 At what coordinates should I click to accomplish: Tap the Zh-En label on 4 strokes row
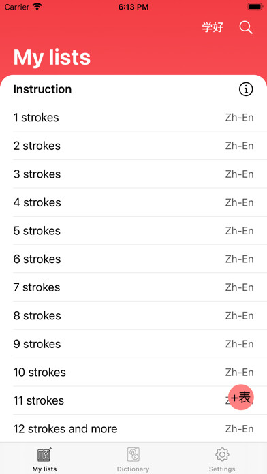[x=239, y=202]
